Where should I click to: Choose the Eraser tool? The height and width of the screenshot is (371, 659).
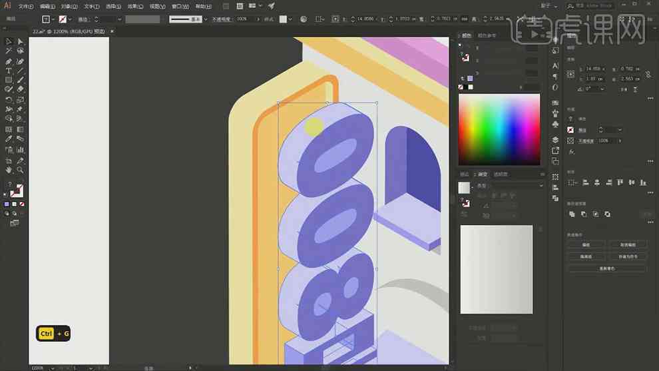pos(20,89)
